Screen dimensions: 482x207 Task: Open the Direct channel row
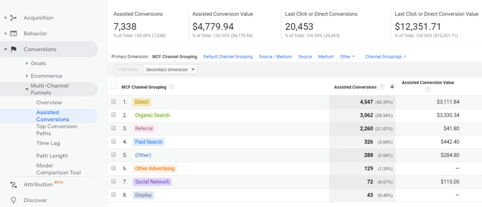coord(142,102)
